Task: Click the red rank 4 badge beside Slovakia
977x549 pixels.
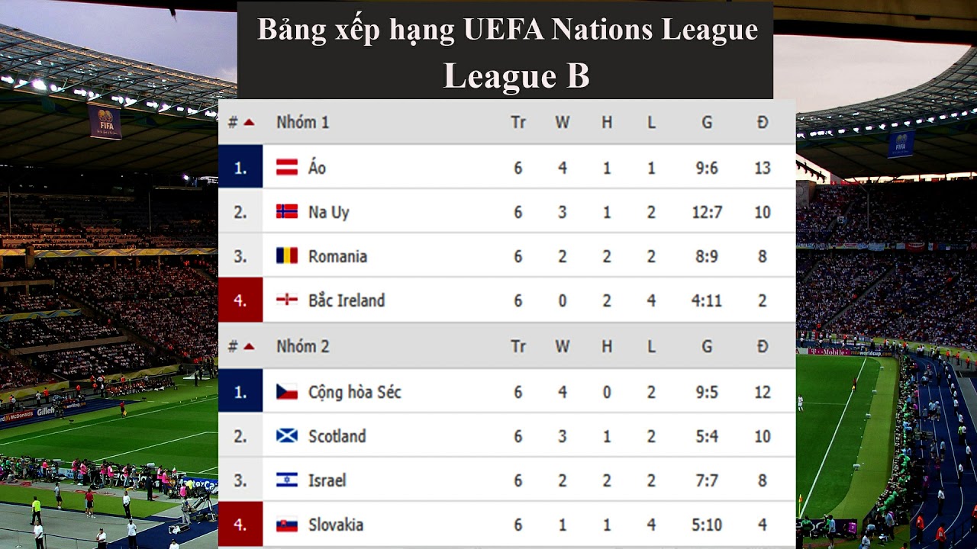Action: point(240,525)
